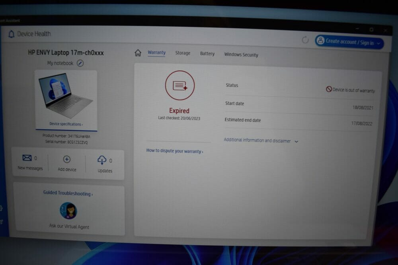Click Start date value 18/08/2021
Viewport: 398px width, 265px height.
coord(363,108)
